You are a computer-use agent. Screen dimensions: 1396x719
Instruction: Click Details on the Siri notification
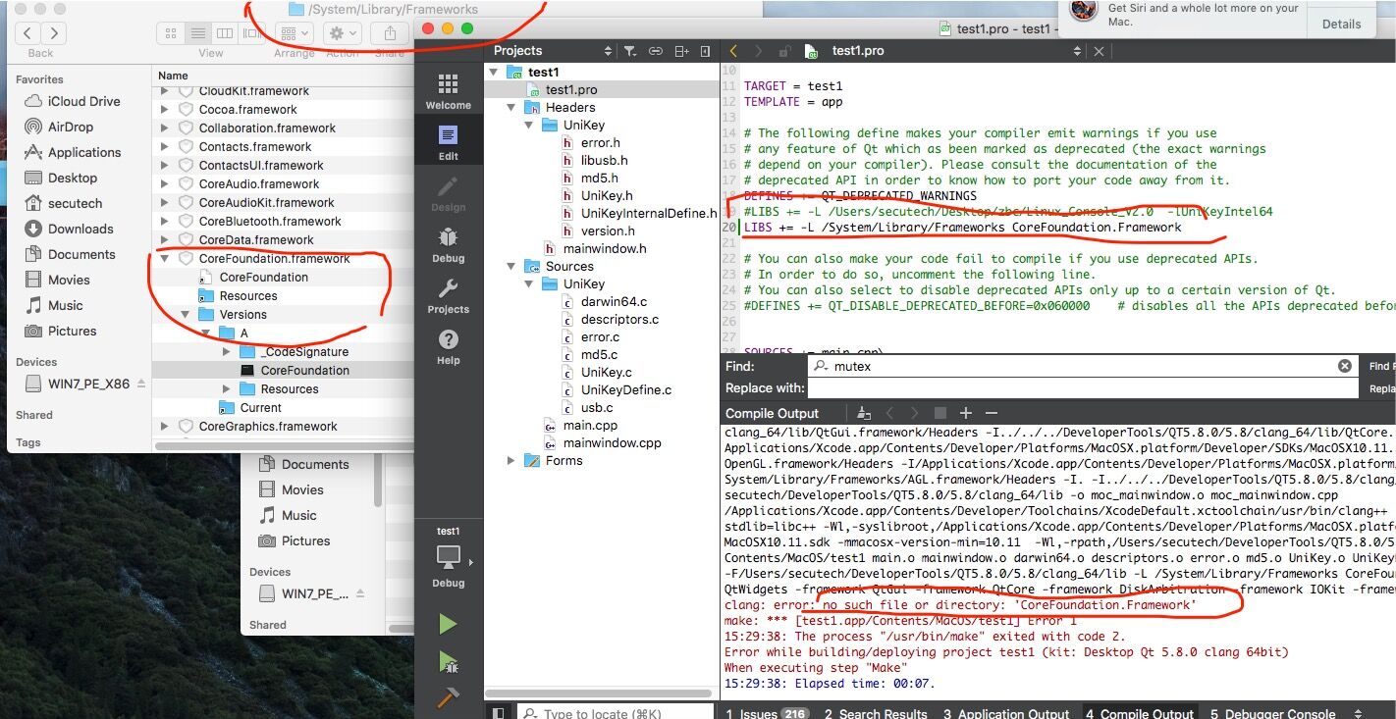coord(1341,24)
